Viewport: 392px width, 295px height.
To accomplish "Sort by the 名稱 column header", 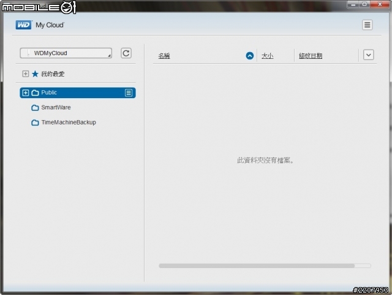I will [164, 56].
